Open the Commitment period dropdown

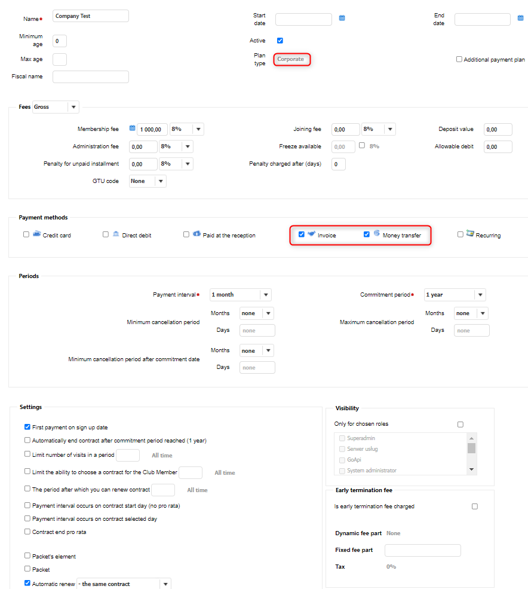(480, 295)
